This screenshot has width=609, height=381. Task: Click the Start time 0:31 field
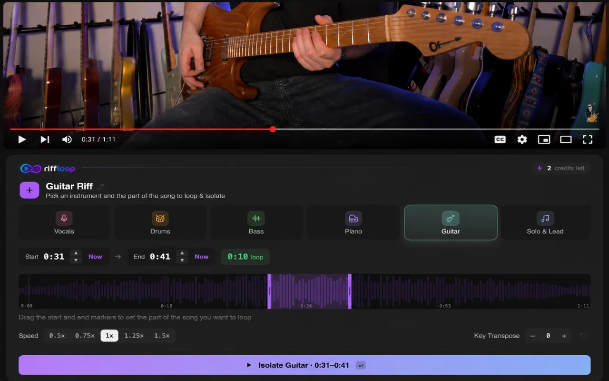coord(54,257)
